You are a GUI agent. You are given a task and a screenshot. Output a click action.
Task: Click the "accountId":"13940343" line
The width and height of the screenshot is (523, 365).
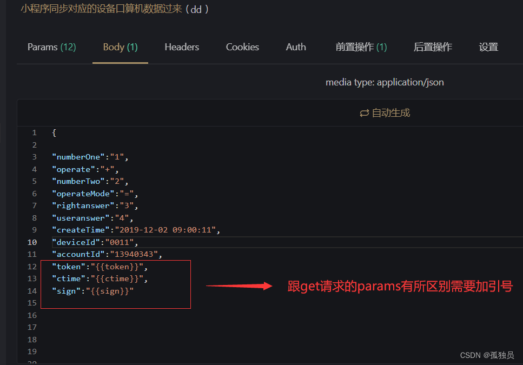coord(107,254)
